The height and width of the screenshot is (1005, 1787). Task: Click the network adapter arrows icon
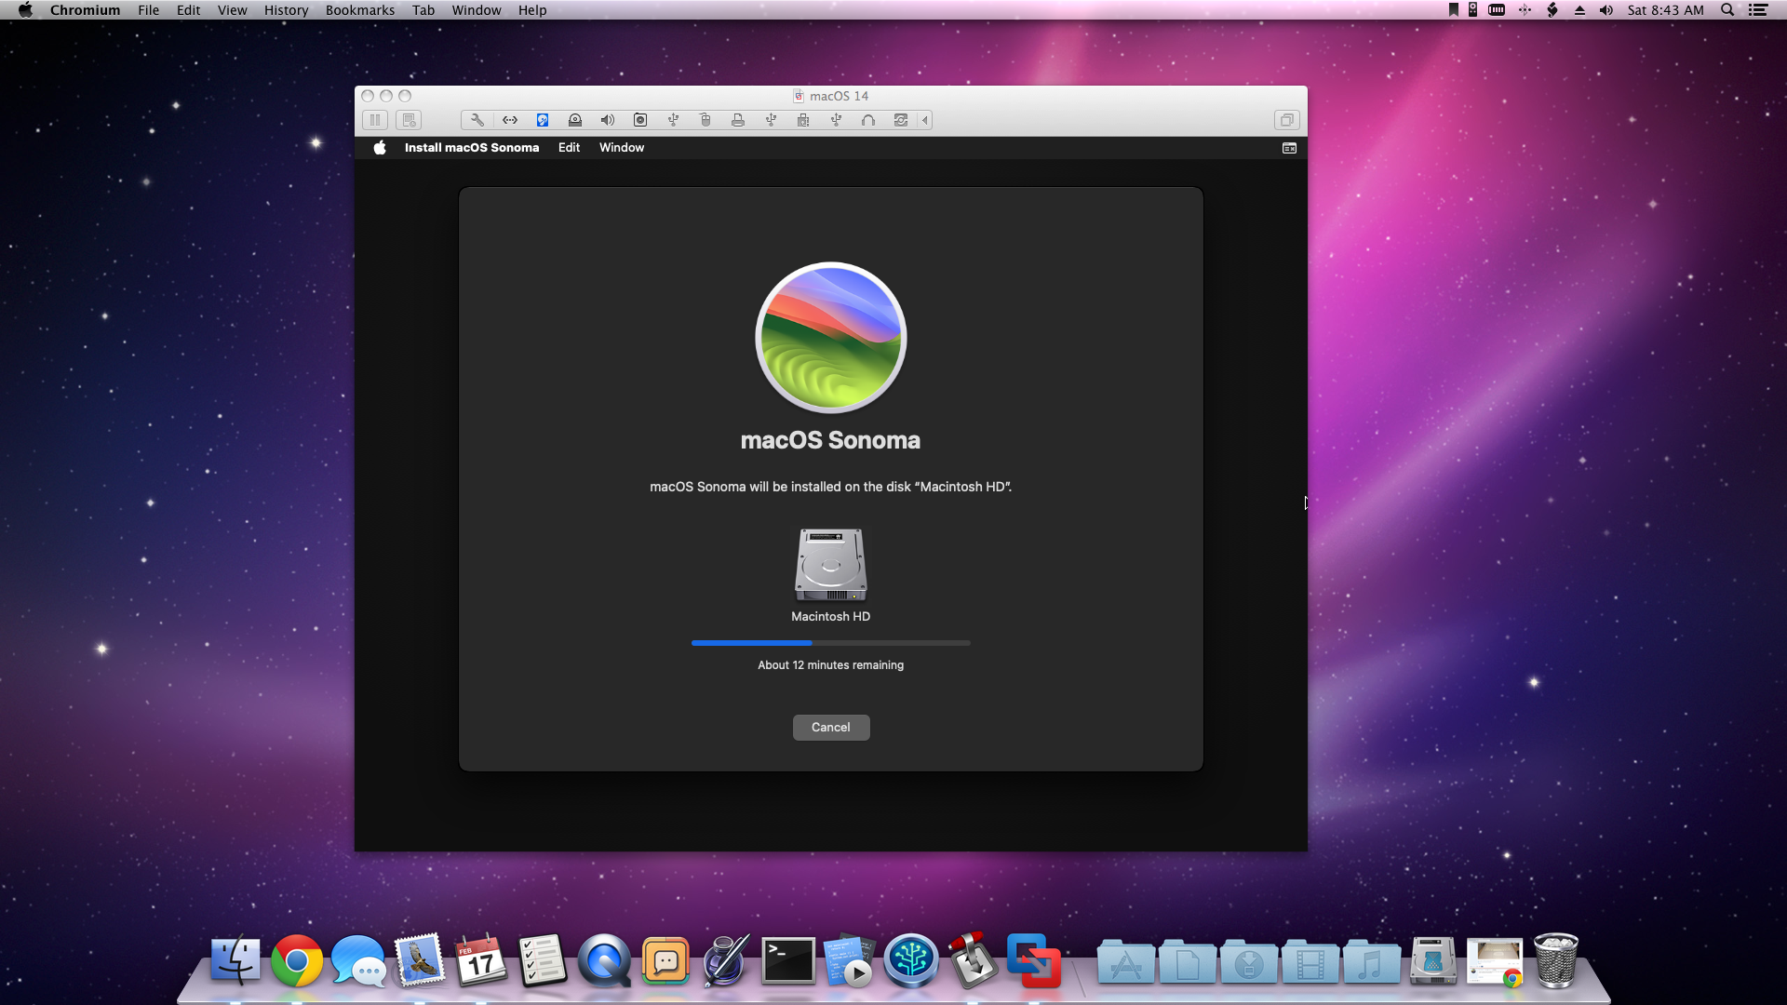point(510,120)
